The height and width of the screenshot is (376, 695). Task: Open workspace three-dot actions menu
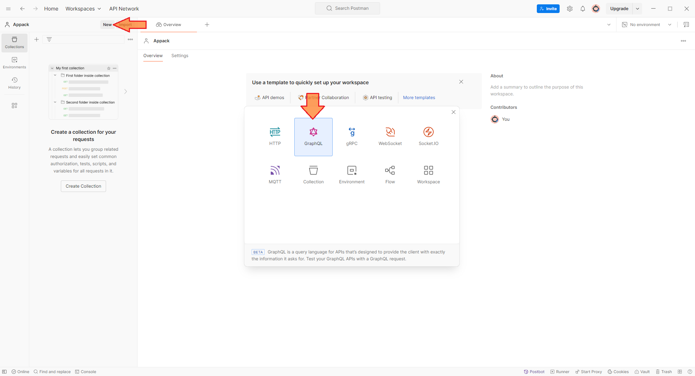click(683, 41)
